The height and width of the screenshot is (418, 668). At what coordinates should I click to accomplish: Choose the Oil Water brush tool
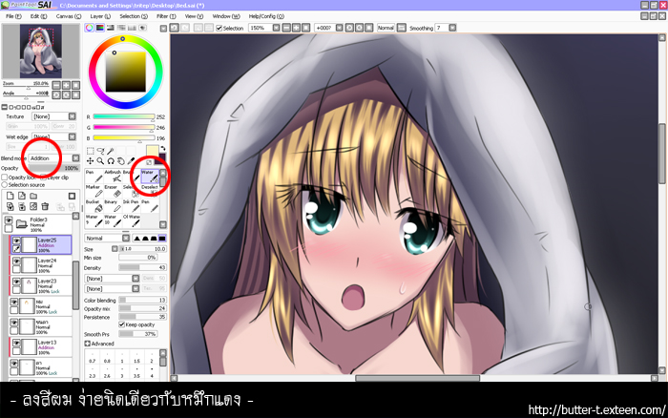[x=132, y=220]
